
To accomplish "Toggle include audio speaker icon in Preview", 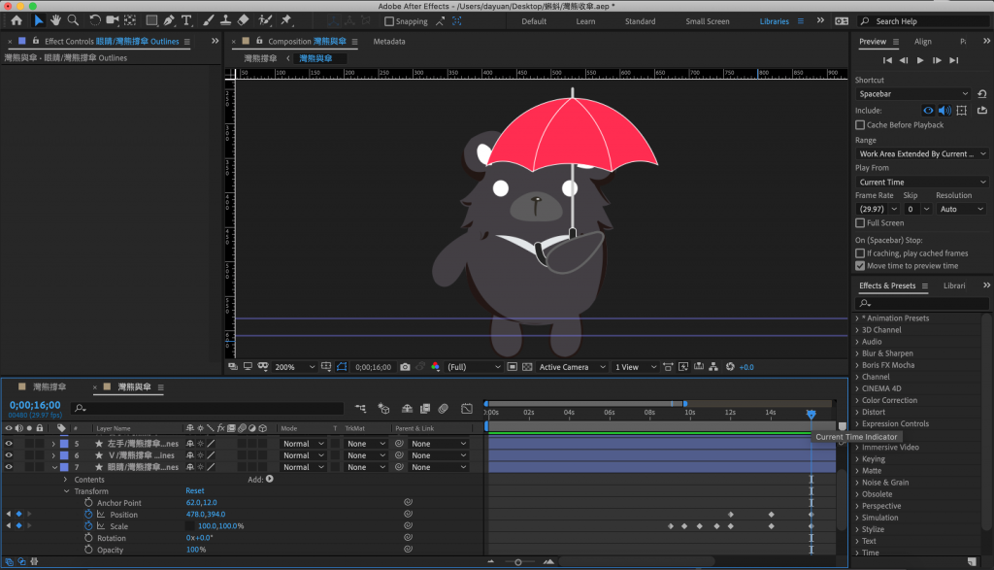I will tap(944, 111).
